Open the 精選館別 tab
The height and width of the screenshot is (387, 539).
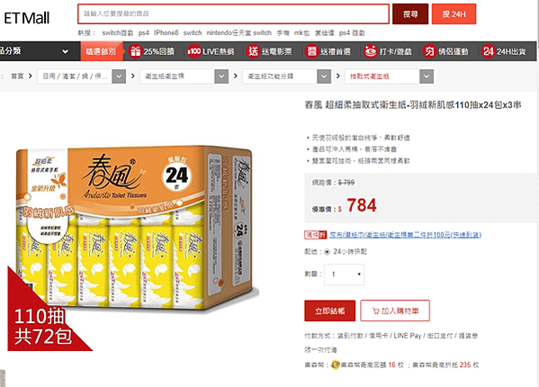[x=102, y=51]
